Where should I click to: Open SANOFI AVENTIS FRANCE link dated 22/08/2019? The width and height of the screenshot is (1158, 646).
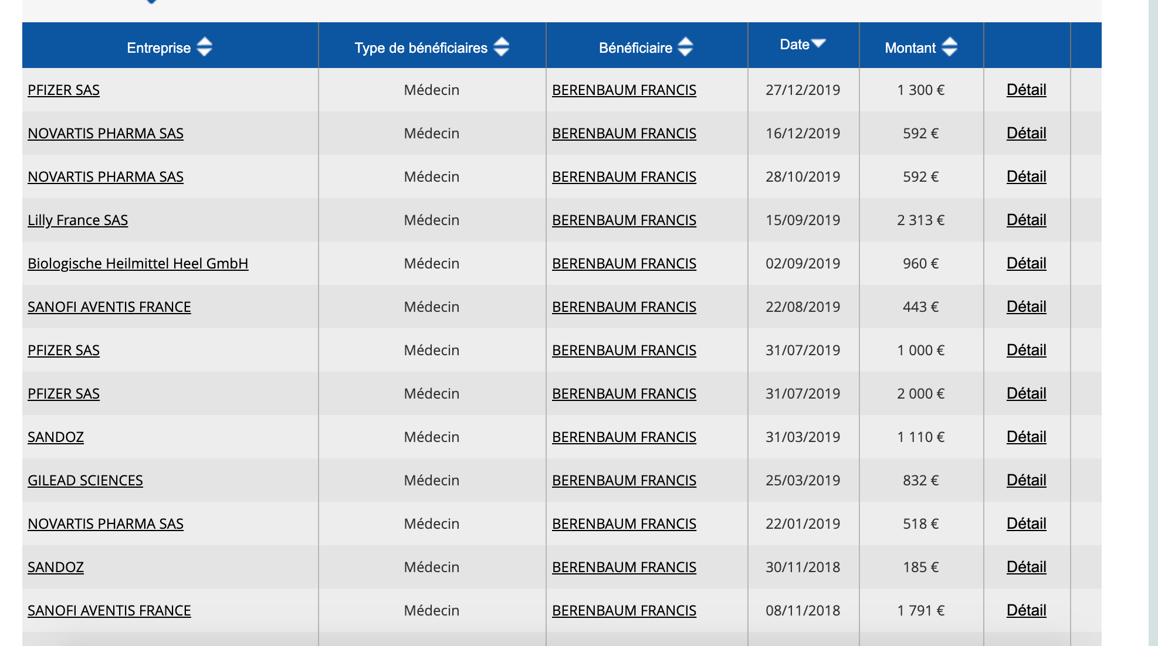(x=109, y=307)
